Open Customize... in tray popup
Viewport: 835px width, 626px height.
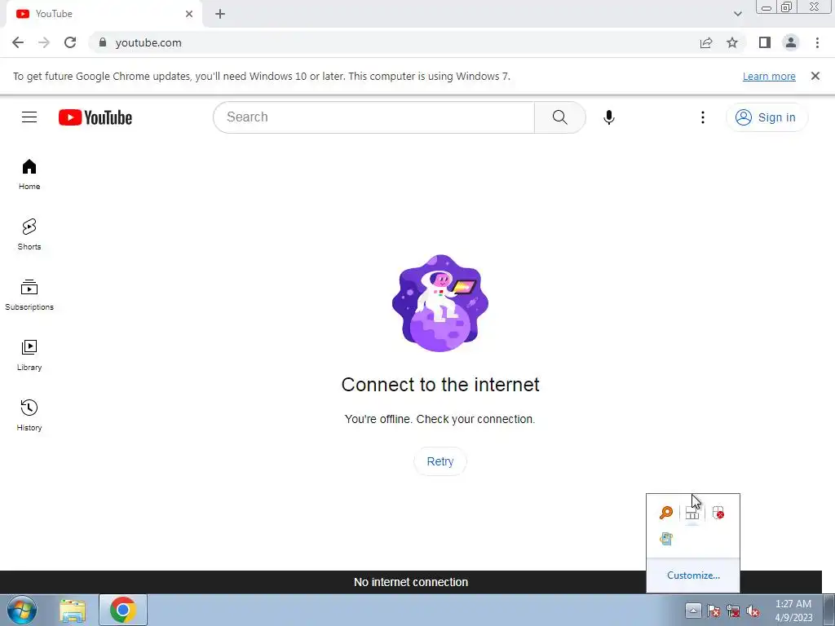point(693,575)
